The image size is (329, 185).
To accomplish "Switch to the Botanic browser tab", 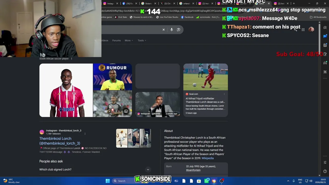I will point(149,4).
